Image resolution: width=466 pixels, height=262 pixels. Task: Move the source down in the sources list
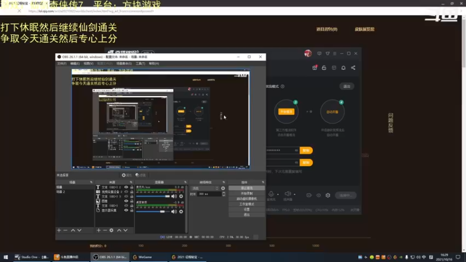click(125, 230)
